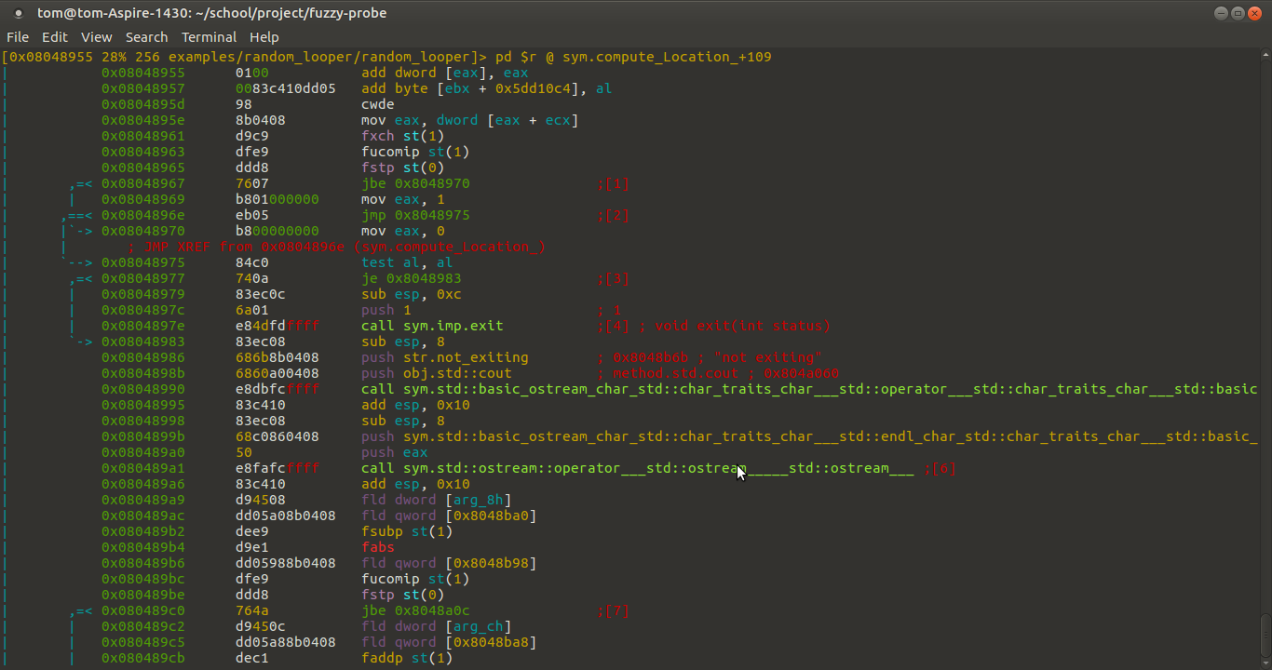Click 'test al, al' instruction
The width and height of the screenshot is (1272, 670).
[407, 262]
